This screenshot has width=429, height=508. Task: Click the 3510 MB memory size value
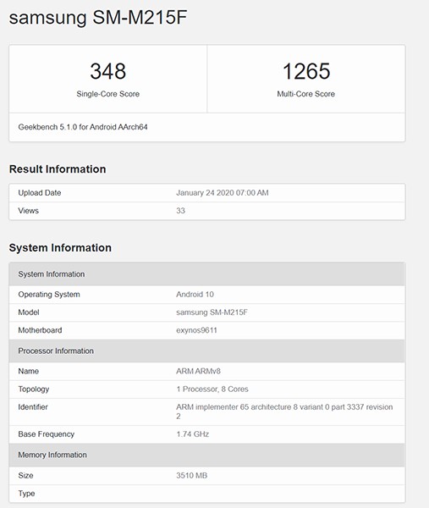(x=192, y=476)
